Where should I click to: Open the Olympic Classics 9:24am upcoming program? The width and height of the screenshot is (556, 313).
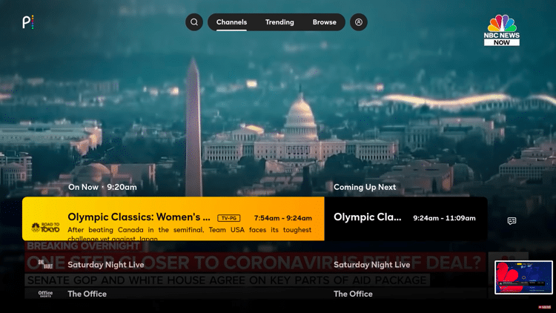406,219
